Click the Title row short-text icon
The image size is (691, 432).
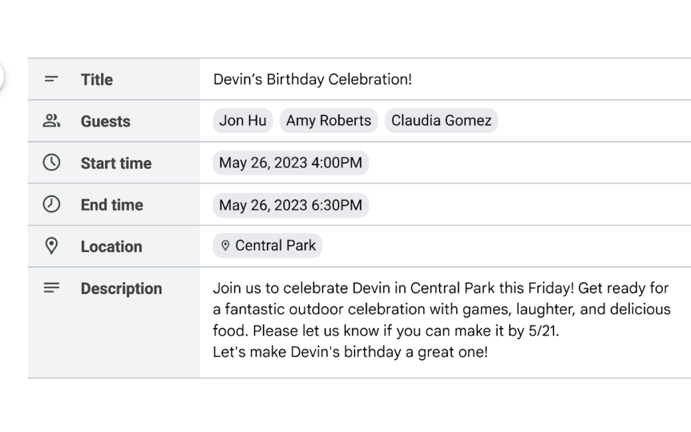51,79
